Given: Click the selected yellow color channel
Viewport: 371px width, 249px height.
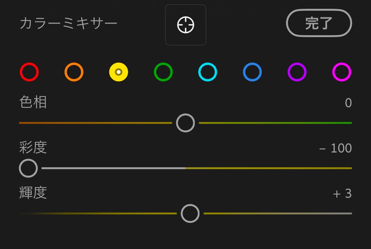Looking at the screenshot, I should [x=119, y=72].
